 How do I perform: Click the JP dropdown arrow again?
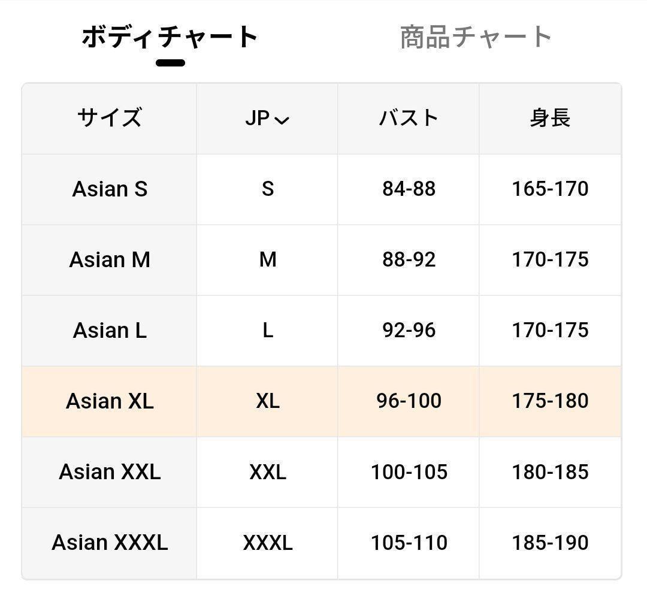click(282, 120)
